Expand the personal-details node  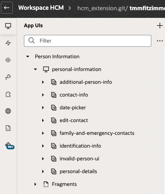[x=43, y=171]
